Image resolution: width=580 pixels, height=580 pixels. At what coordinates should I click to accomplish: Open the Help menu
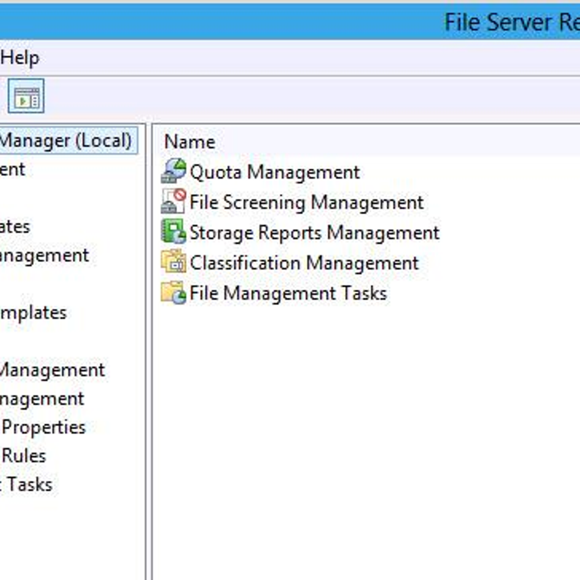pos(20,58)
